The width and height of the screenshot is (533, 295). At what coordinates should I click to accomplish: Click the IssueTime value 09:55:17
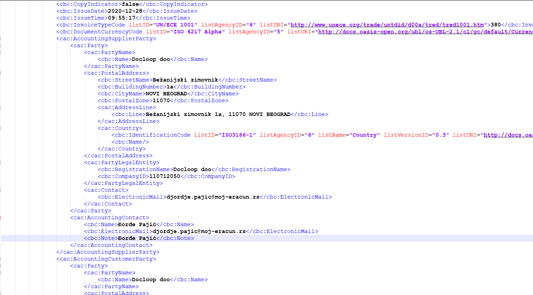point(122,18)
